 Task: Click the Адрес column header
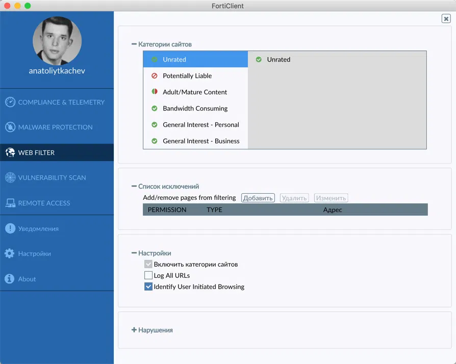[x=333, y=210]
